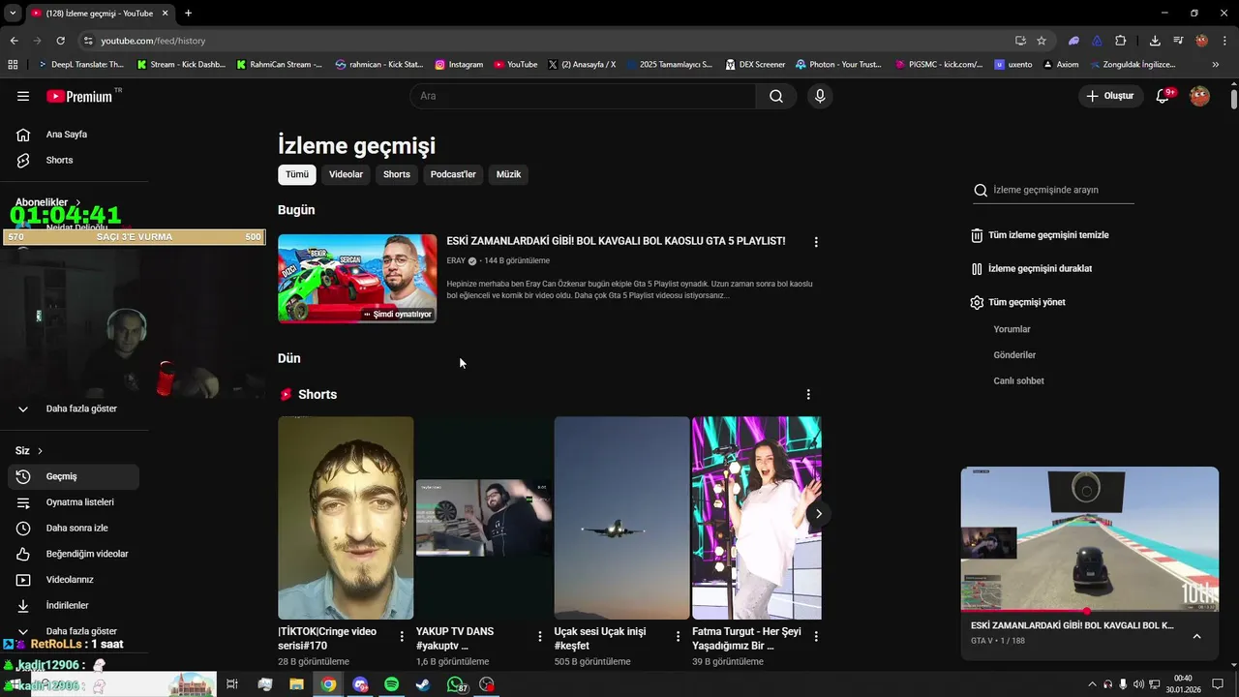Screen dimensions: 1239x697
Task: Open the notifications bell
Action: tap(1163, 96)
